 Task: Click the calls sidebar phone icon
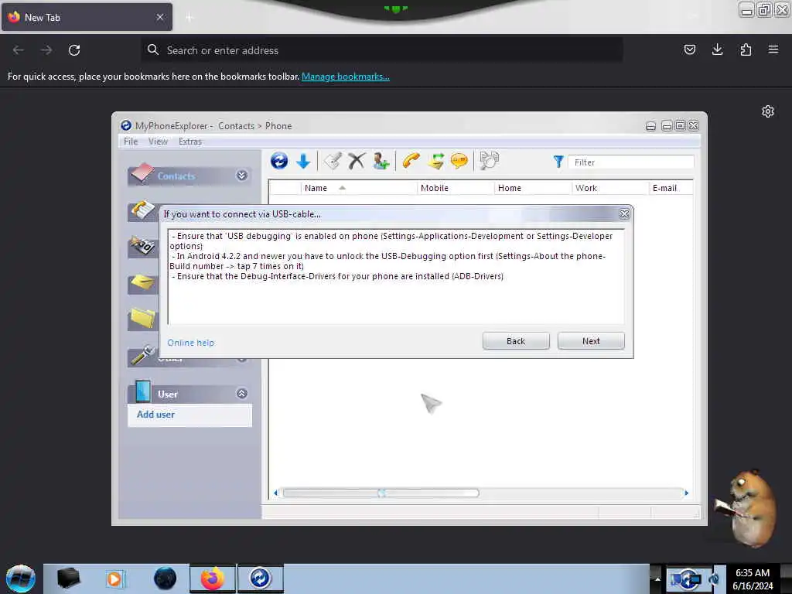click(x=142, y=210)
